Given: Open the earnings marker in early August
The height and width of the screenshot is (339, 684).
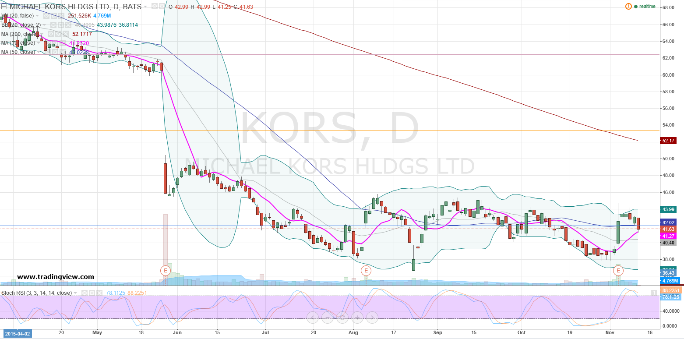Looking at the screenshot, I should point(366,270).
